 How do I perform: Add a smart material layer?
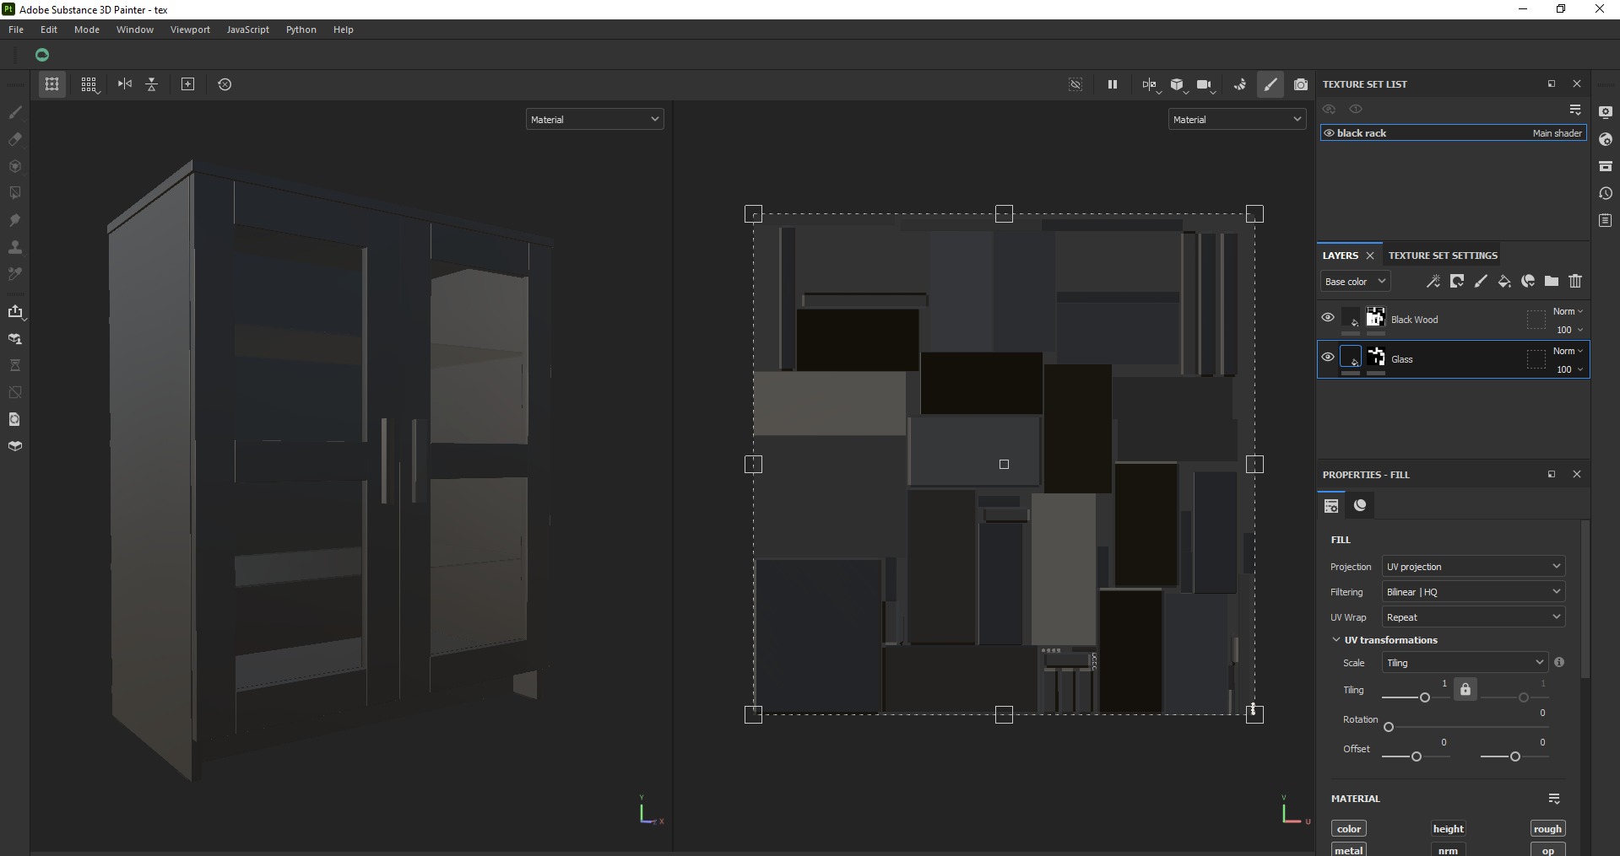tap(1528, 282)
